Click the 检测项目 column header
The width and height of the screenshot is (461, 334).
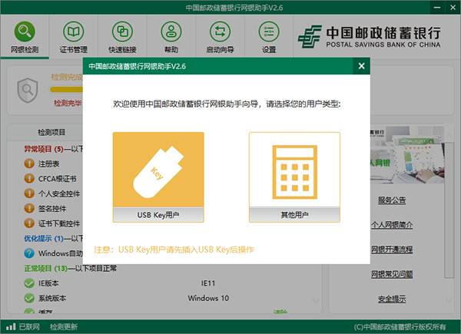pyautogui.click(x=51, y=133)
